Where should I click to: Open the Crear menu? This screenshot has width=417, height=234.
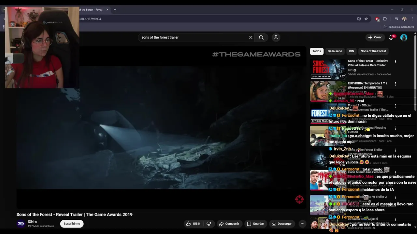375,37
